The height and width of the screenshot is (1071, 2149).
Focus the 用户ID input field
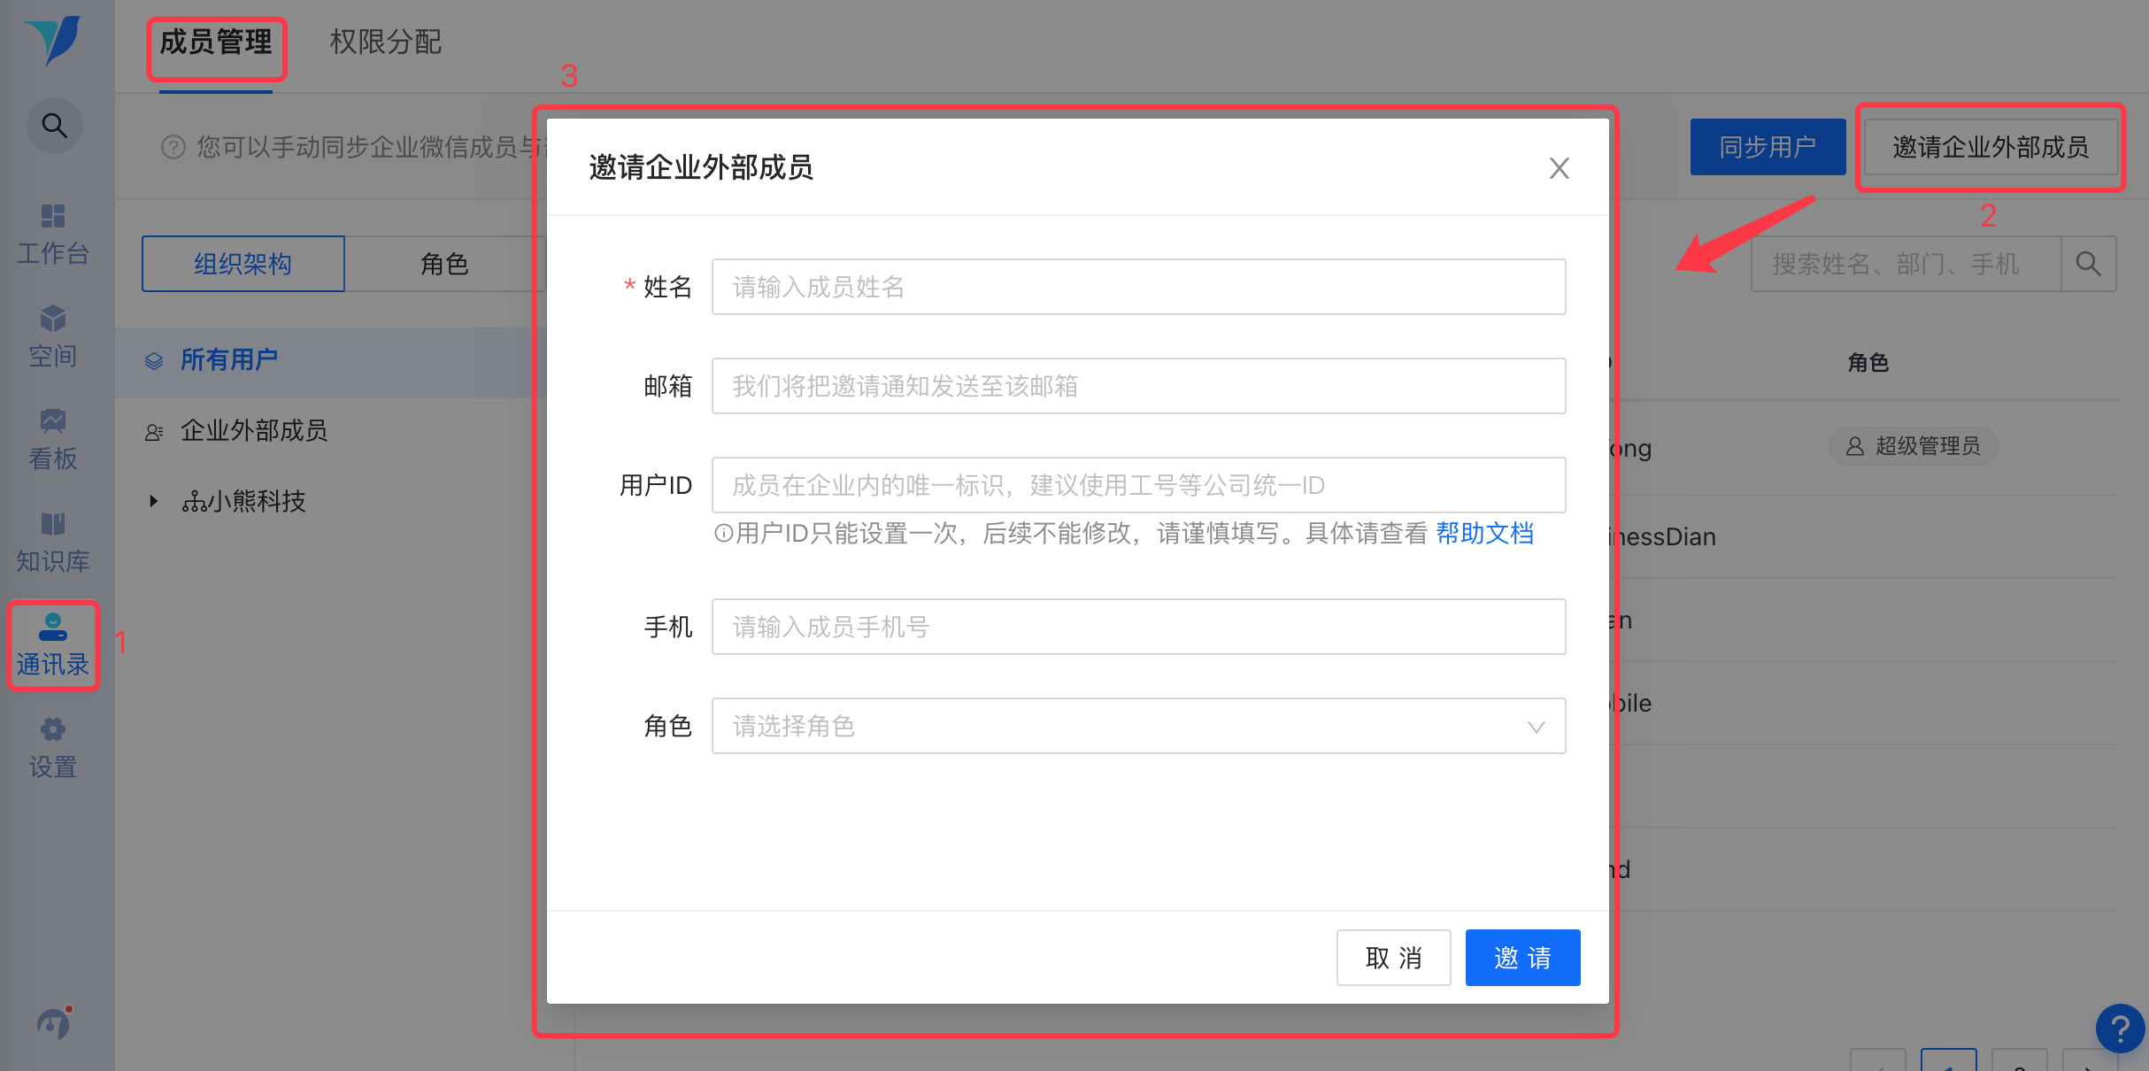click(1138, 485)
